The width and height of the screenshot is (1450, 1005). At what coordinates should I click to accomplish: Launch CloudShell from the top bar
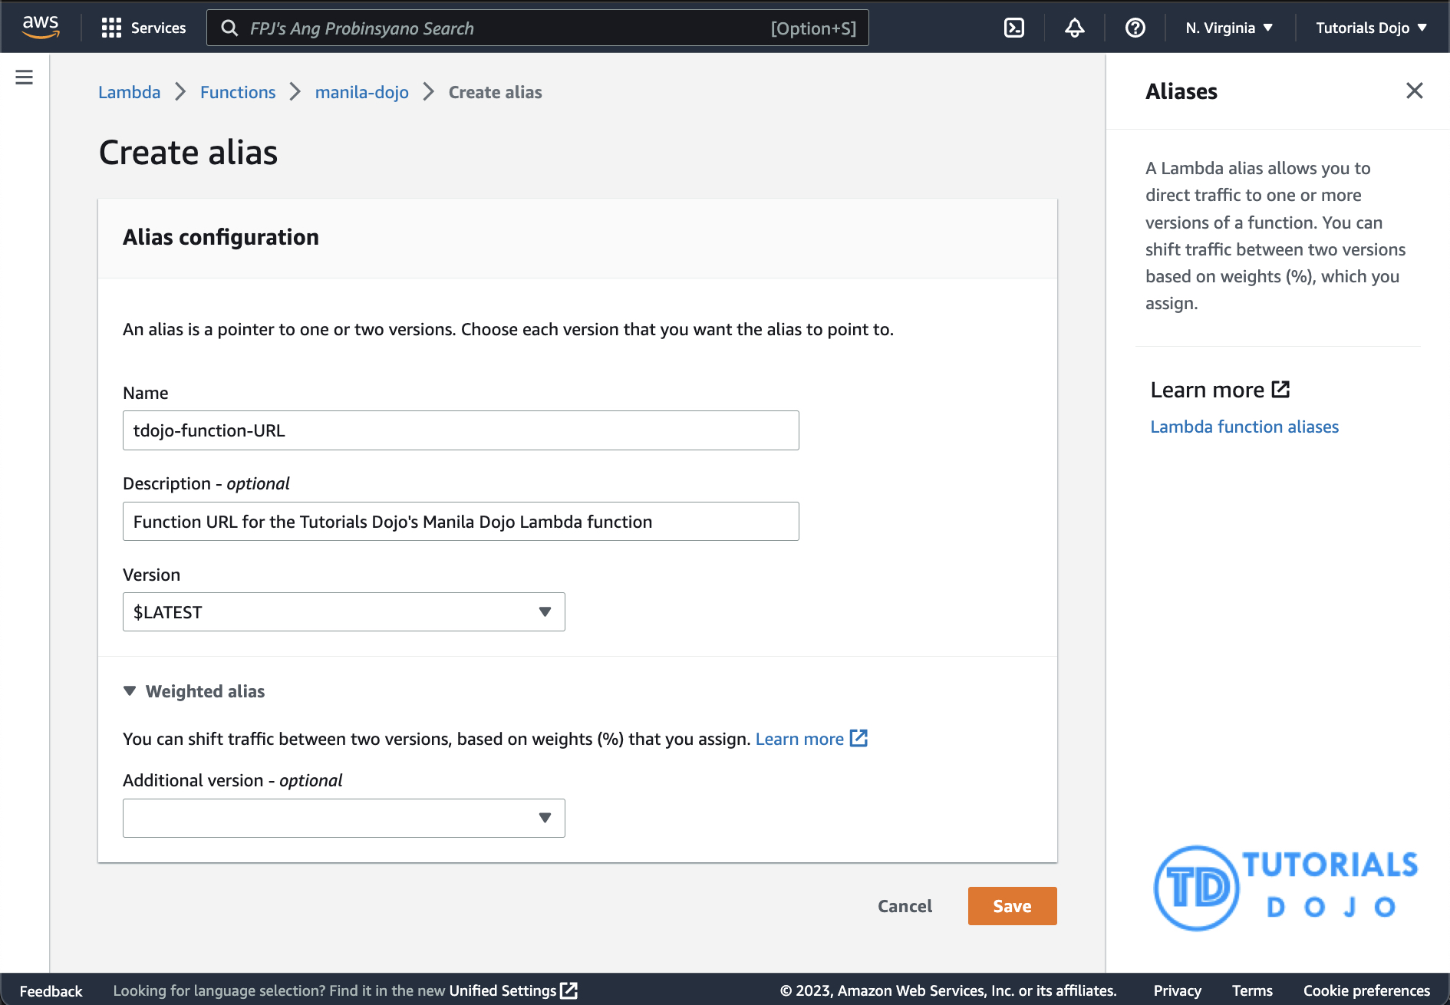pyautogui.click(x=1013, y=28)
